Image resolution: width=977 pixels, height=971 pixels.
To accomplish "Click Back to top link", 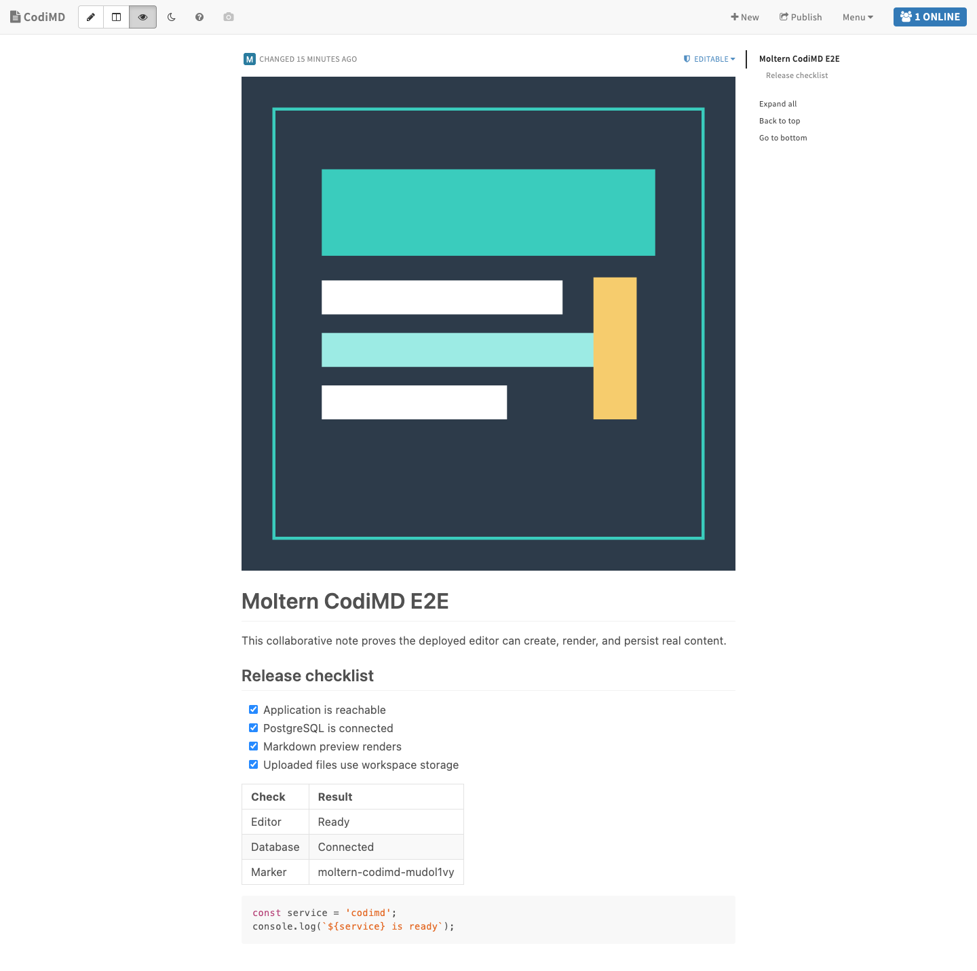I will click(780, 121).
